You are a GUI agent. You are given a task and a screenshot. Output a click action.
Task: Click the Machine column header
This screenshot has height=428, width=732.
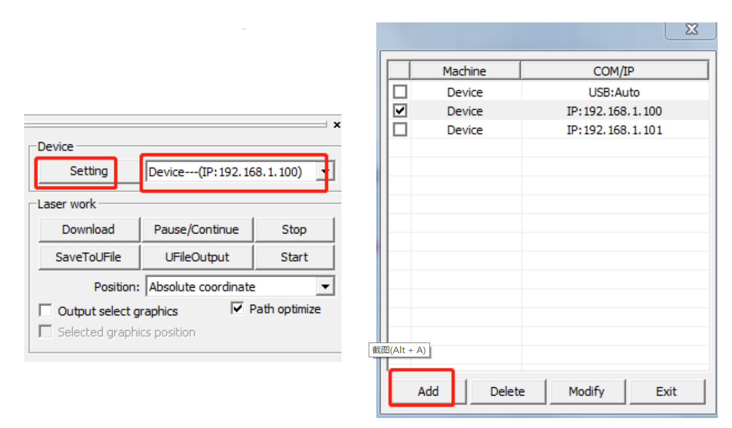click(465, 71)
